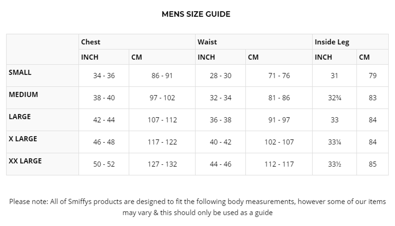Select the Chest column header
The image size is (395, 226).
click(91, 42)
